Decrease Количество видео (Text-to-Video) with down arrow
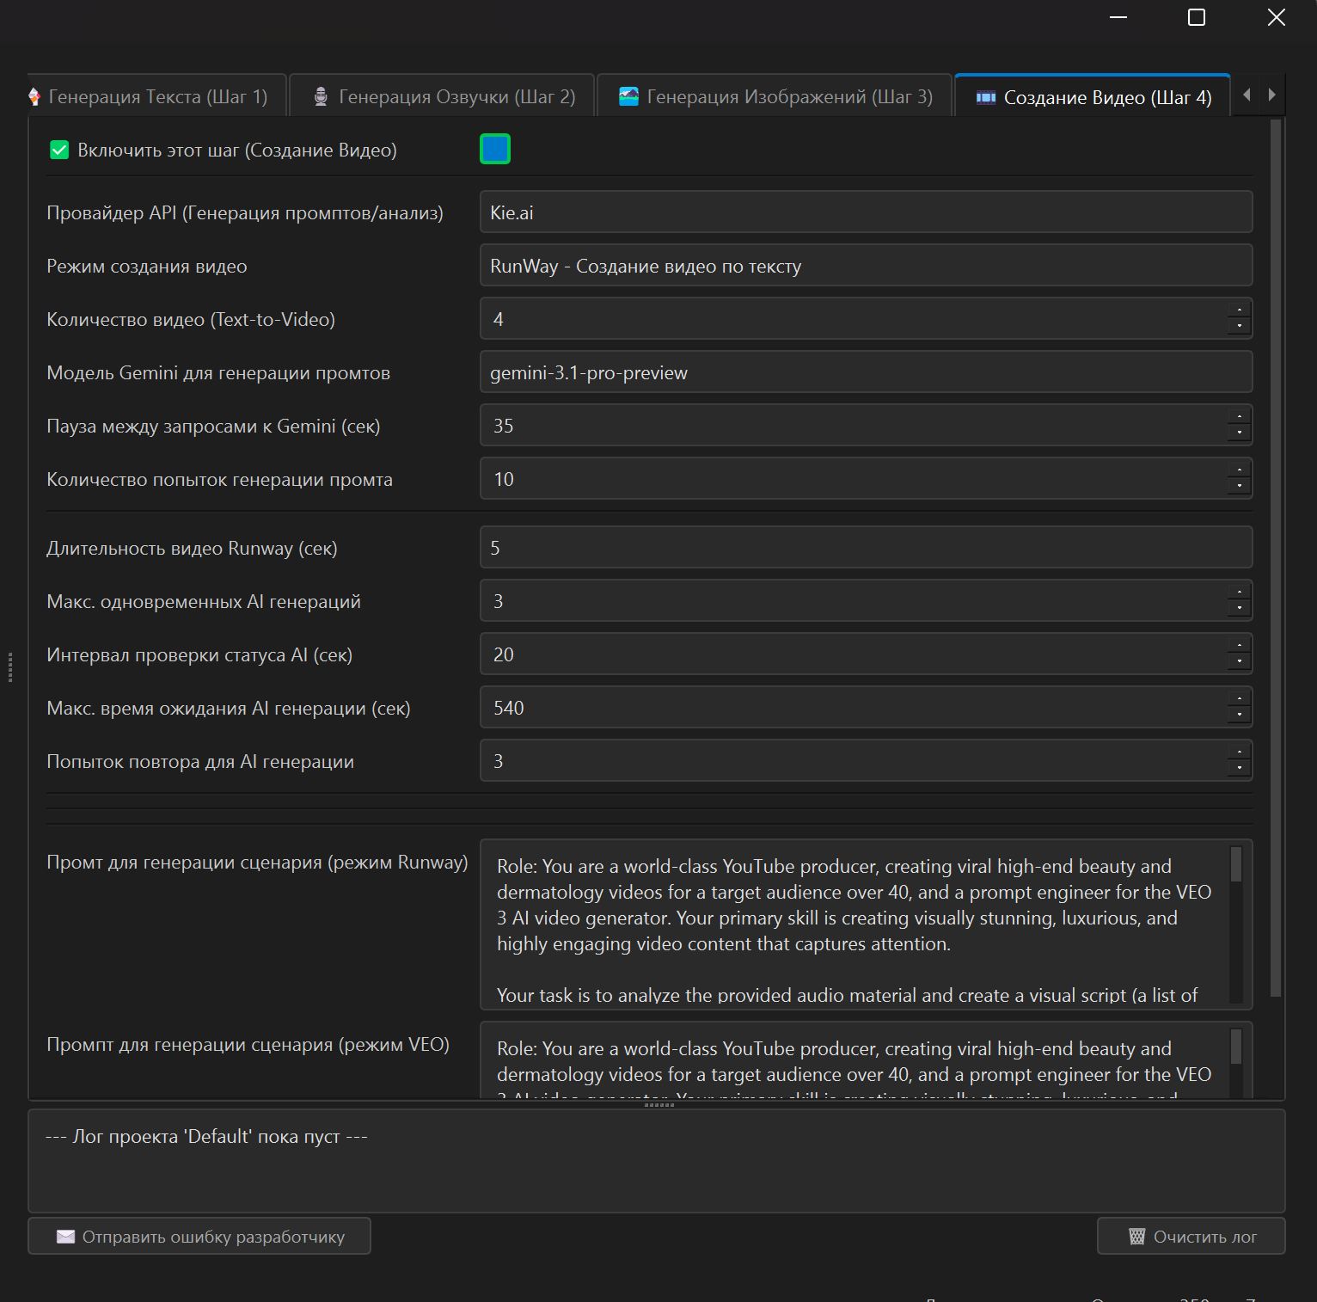Image resolution: width=1317 pixels, height=1302 pixels. click(1239, 328)
